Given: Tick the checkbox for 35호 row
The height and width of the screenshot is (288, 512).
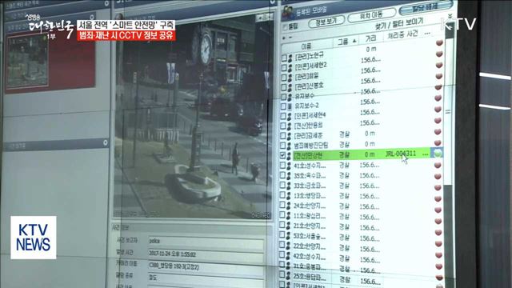Looking at the screenshot, I should tap(282, 175).
